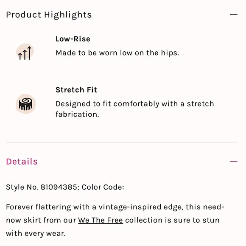Click the 'with every wear.' line
The image size is (246, 246).
36,233
